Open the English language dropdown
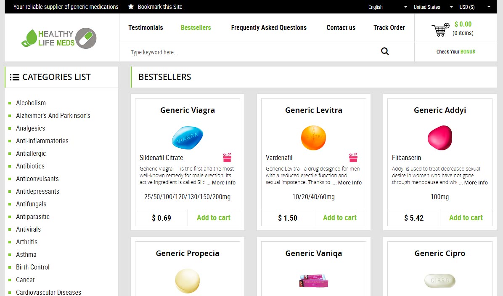The width and height of the screenshot is (503, 296). [x=388, y=7]
